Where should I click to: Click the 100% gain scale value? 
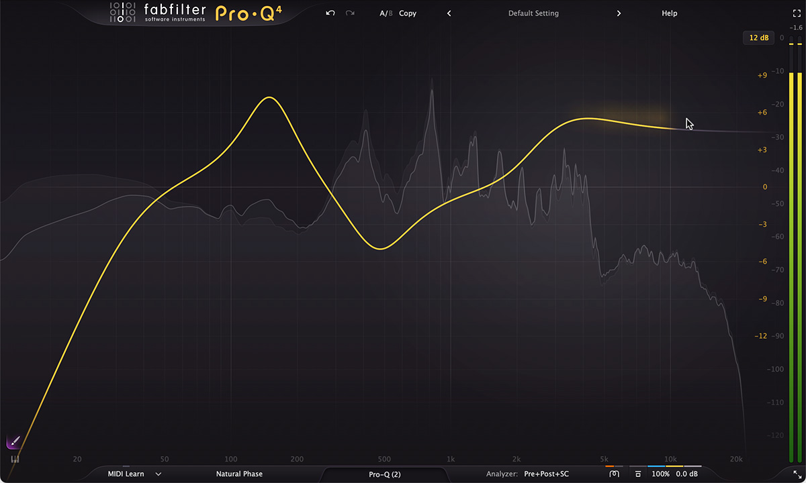click(660, 474)
